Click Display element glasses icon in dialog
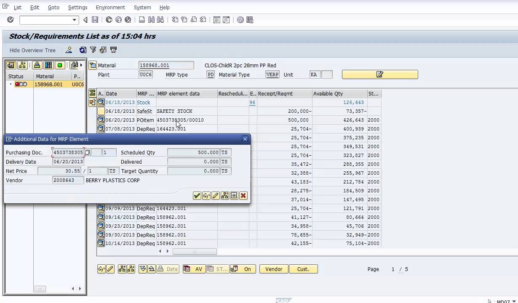This screenshot has width=518, height=303. click(x=206, y=196)
